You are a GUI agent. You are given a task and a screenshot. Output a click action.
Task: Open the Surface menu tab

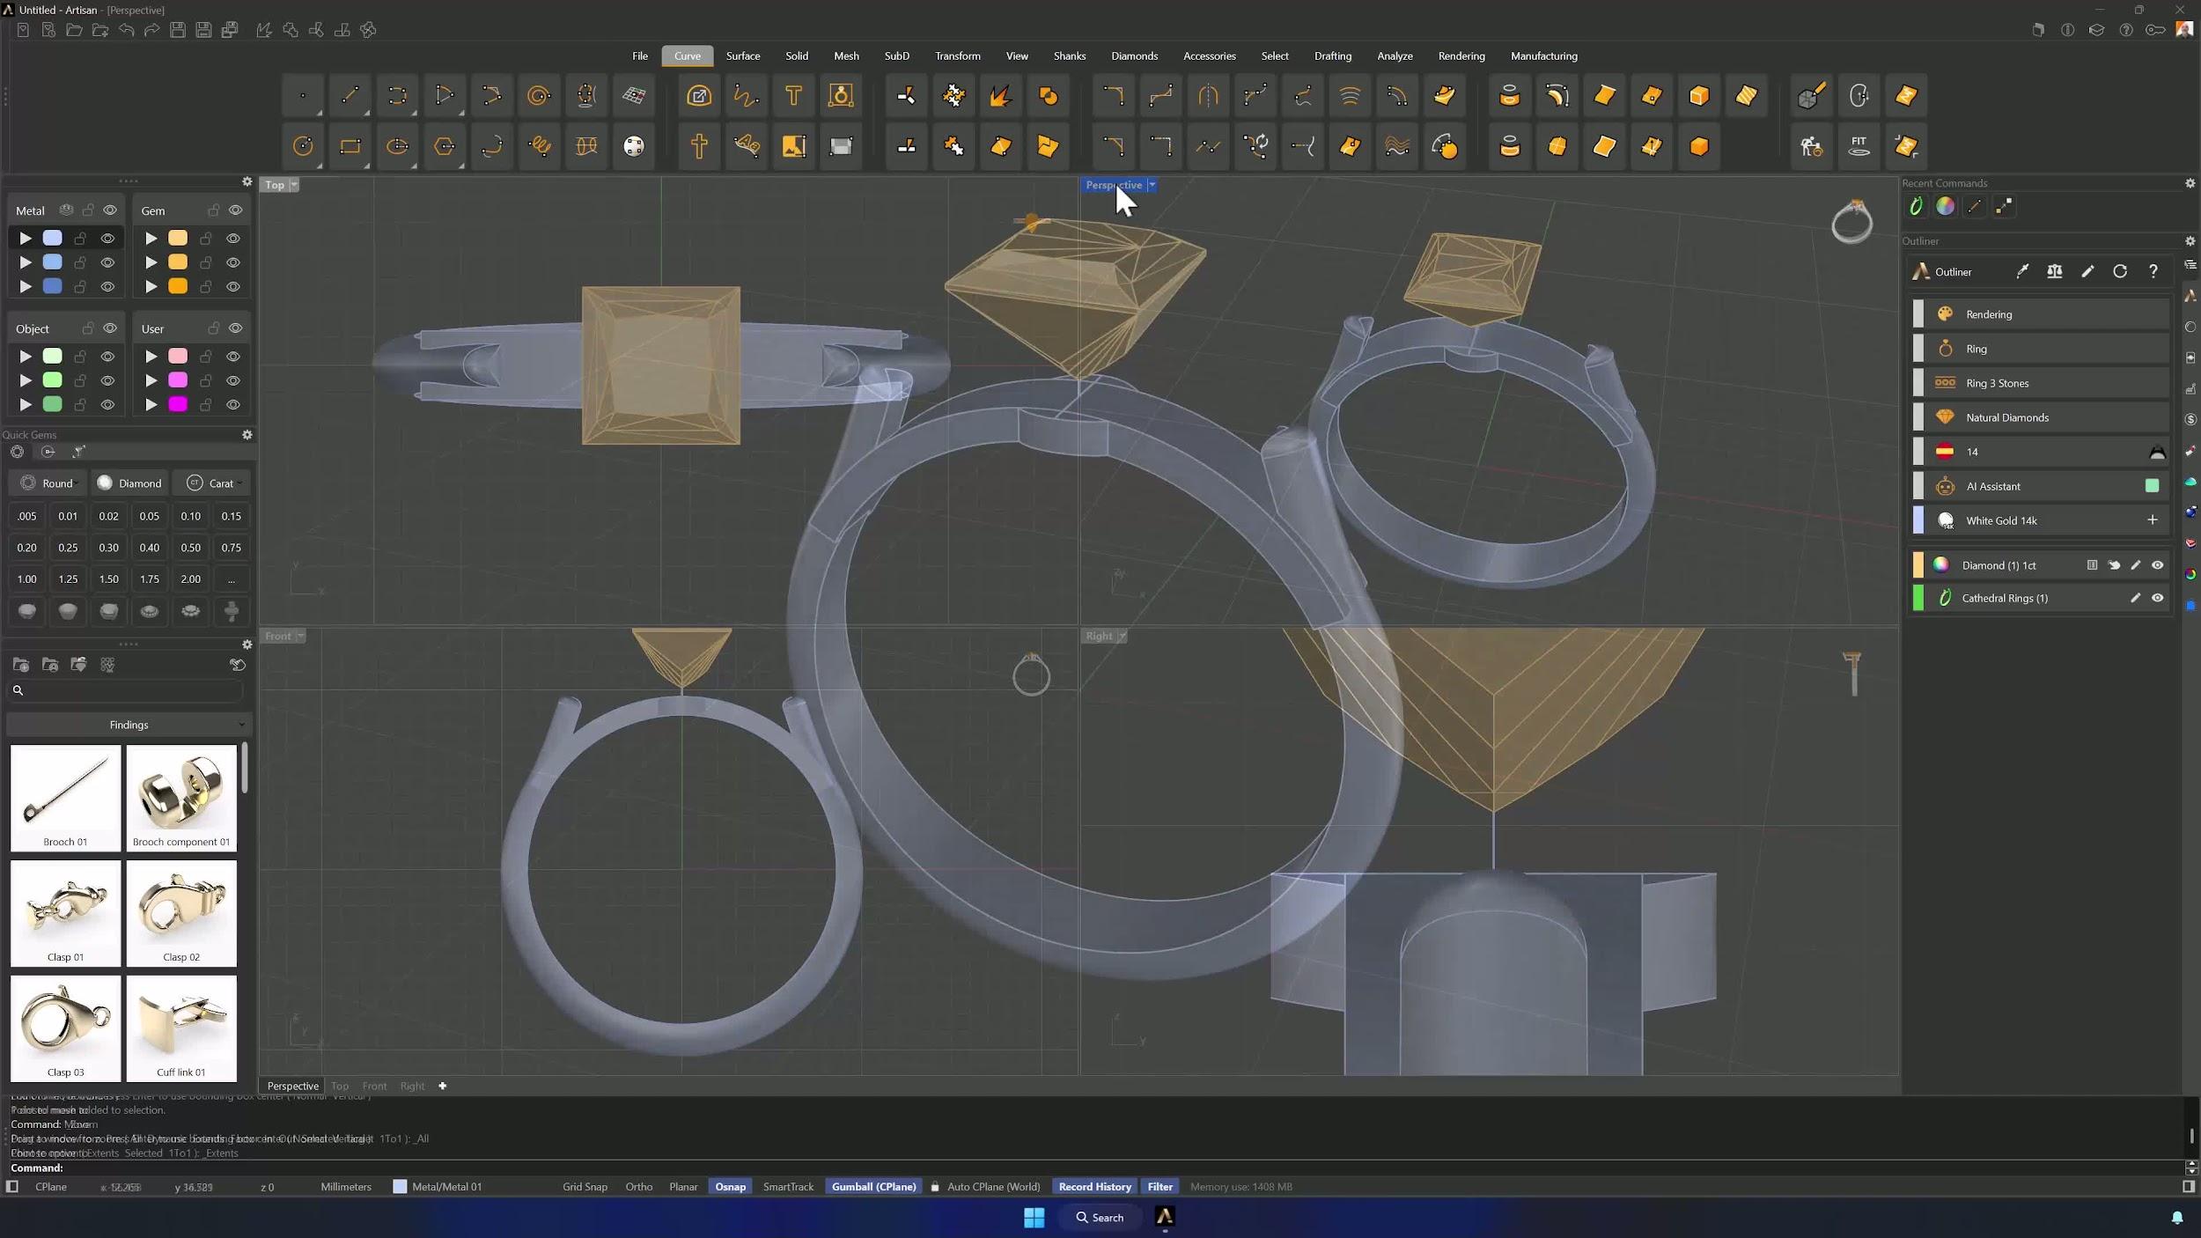tap(743, 56)
